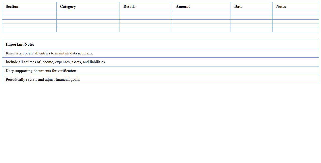Select the Category column header
The height and width of the screenshot is (163, 321).
tap(68, 7)
